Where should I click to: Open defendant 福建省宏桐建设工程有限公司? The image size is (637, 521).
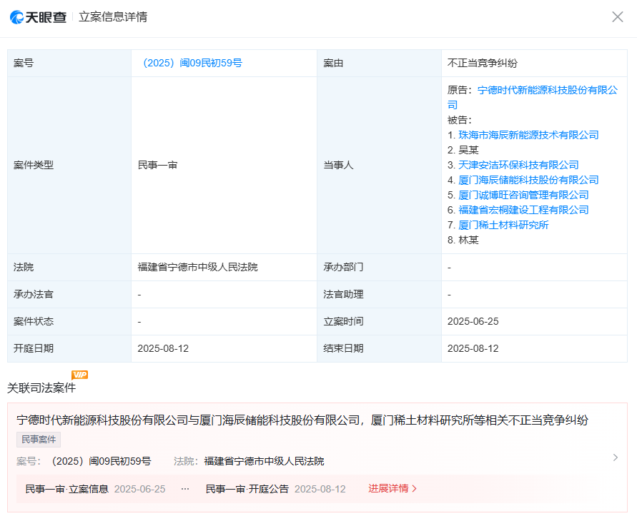coord(523,210)
